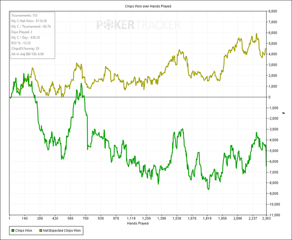Click the 6,000 y-axis tick label
The height and width of the screenshot is (240, 292).
[x=273, y=33]
